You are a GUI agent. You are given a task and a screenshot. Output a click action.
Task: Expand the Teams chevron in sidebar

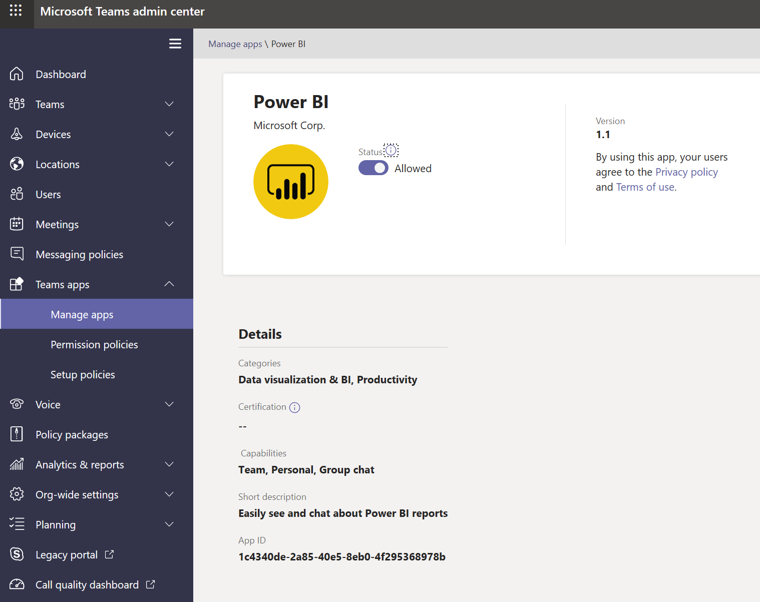(x=169, y=104)
